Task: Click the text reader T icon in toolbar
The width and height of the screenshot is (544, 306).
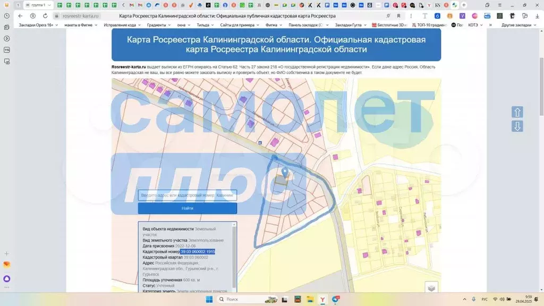Action: point(424,16)
